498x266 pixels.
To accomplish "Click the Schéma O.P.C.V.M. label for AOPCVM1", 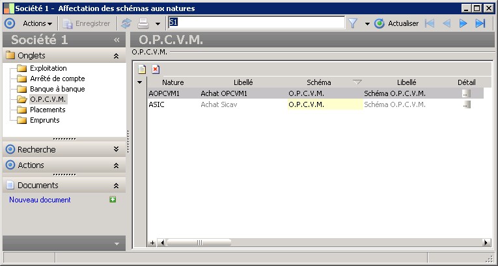I will pos(394,93).
